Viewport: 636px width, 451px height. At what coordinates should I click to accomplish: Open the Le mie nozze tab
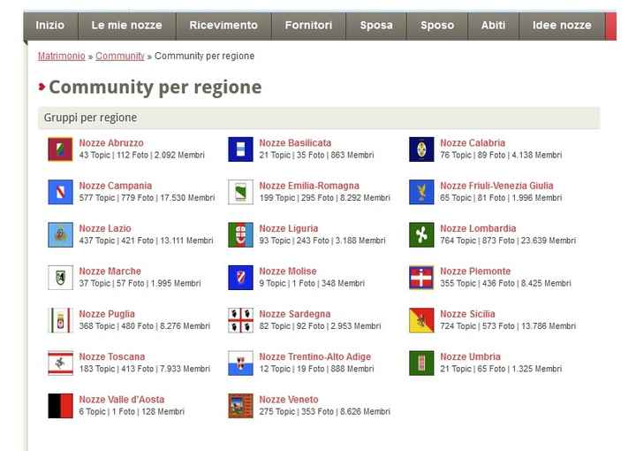tap(127, 26)
